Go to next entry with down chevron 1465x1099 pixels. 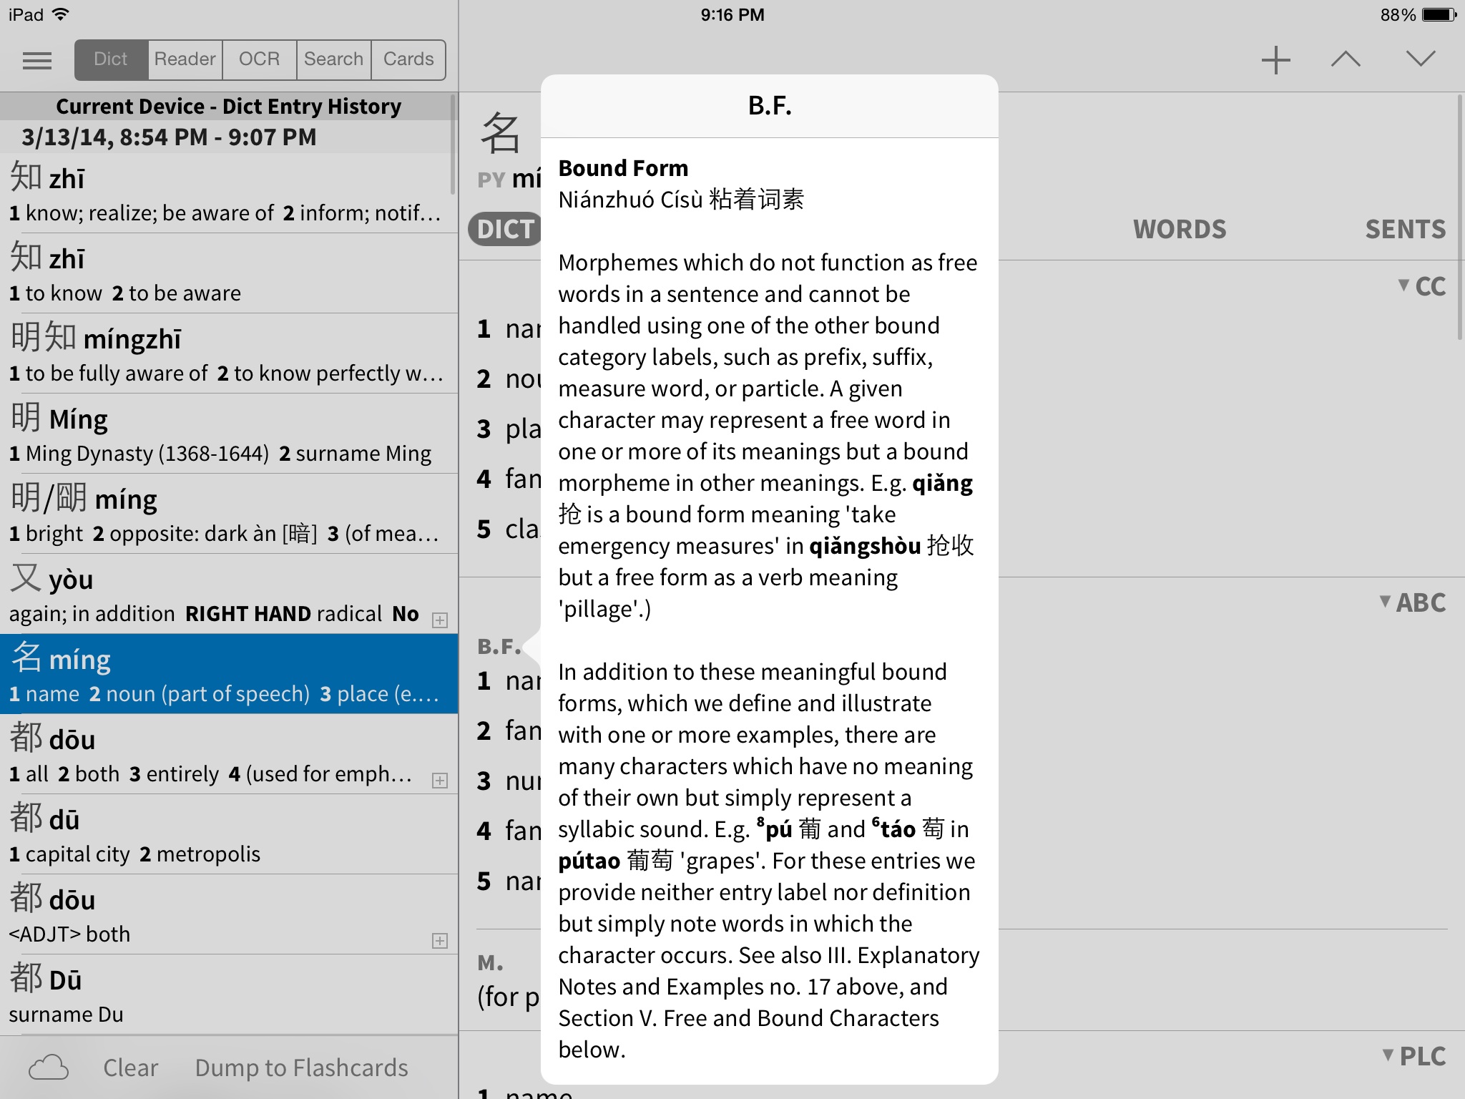pos(1420,59)
